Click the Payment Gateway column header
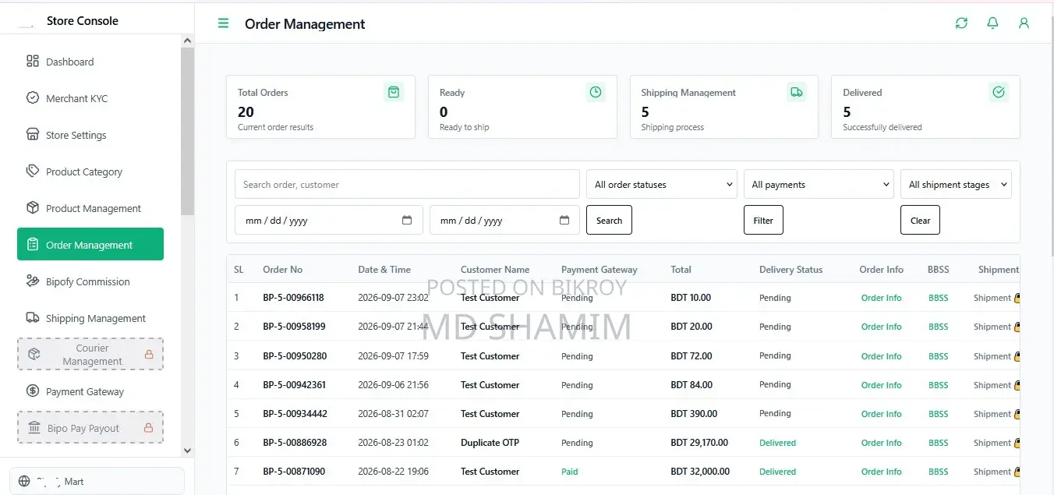 [599, 270]
